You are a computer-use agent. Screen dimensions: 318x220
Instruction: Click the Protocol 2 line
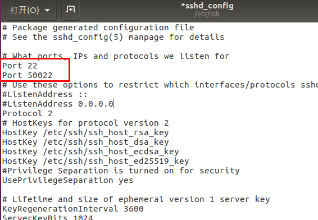[x=28, y=113]
